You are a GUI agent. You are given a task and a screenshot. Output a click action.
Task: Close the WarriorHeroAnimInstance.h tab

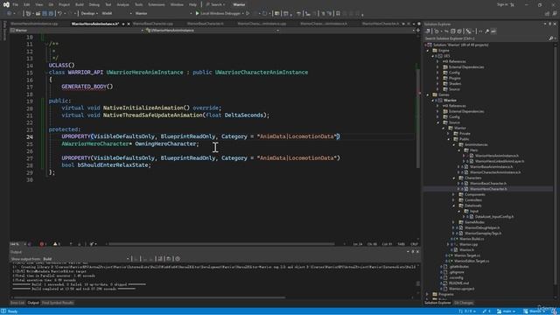pos(129,24)
